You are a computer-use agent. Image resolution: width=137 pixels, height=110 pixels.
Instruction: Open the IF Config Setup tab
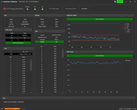point(54,9)
